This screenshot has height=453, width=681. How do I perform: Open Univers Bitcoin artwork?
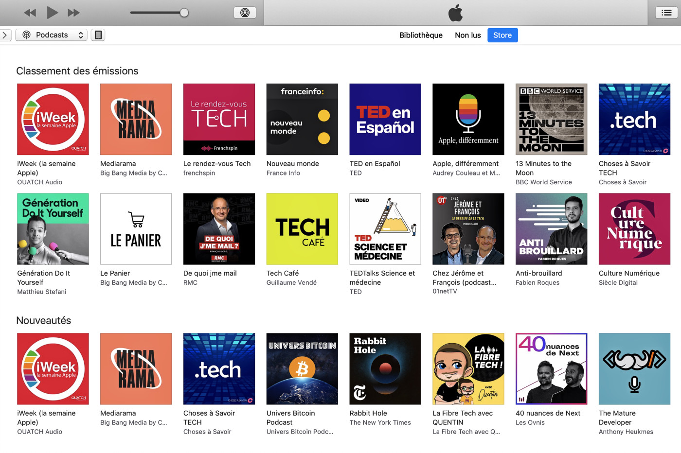(x=302, y=369)
